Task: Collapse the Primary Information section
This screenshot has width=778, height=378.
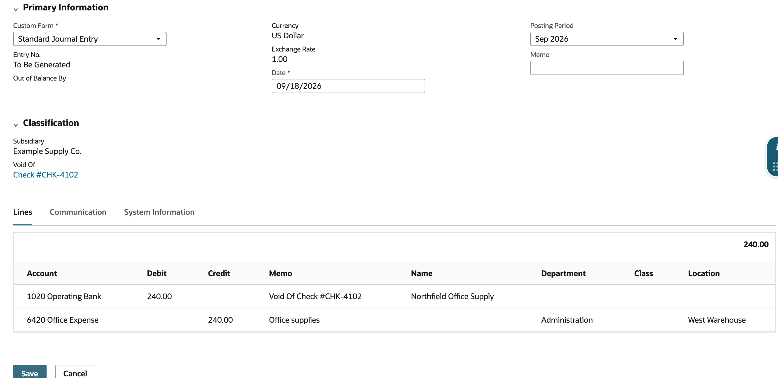Action: pos(16,9)
